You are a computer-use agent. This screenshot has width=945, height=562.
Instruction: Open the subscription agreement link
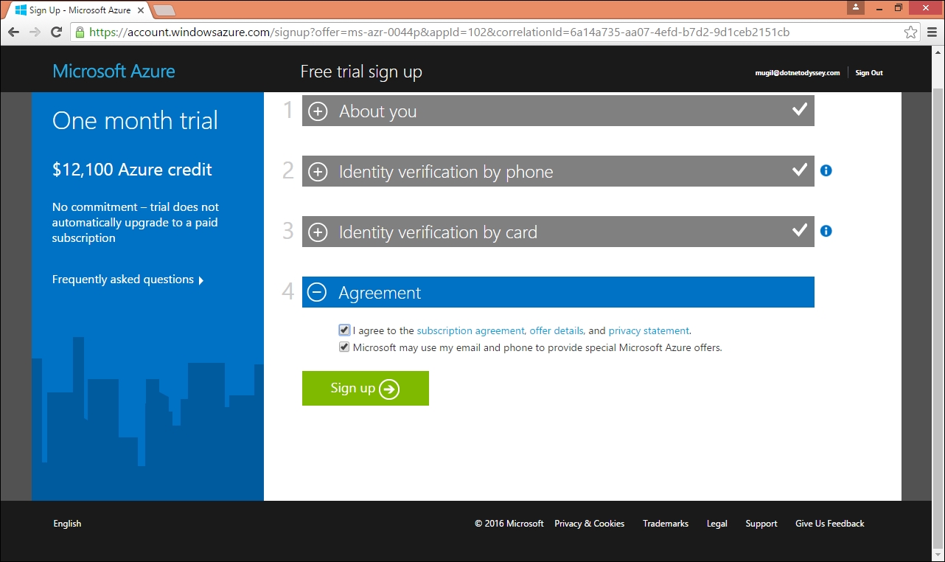point(470,330)
